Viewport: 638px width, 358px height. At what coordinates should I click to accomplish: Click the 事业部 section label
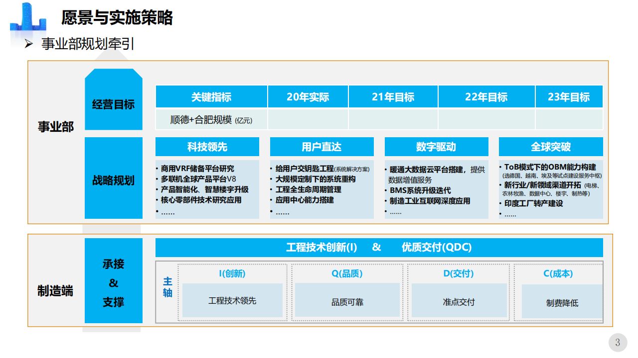tap(56, 127)
